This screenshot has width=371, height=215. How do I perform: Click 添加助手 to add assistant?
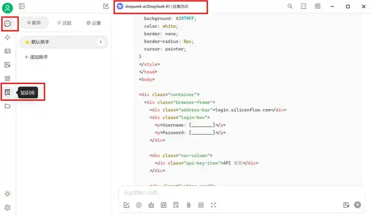37,57
